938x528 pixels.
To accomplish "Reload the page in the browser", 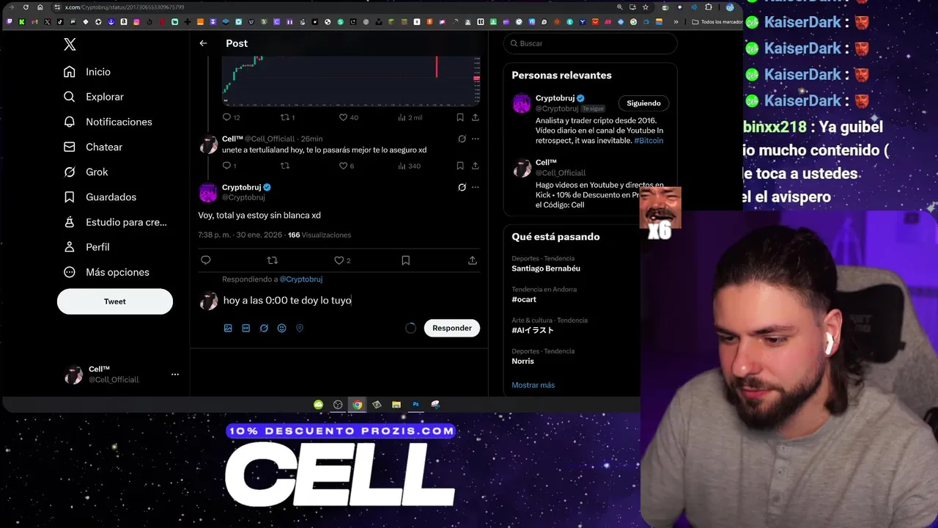I will coord(26,7).
